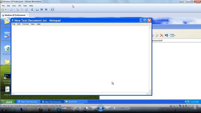
Task: Select the AssmSoft folder on the desktop
Action: (x=7, y=64)
